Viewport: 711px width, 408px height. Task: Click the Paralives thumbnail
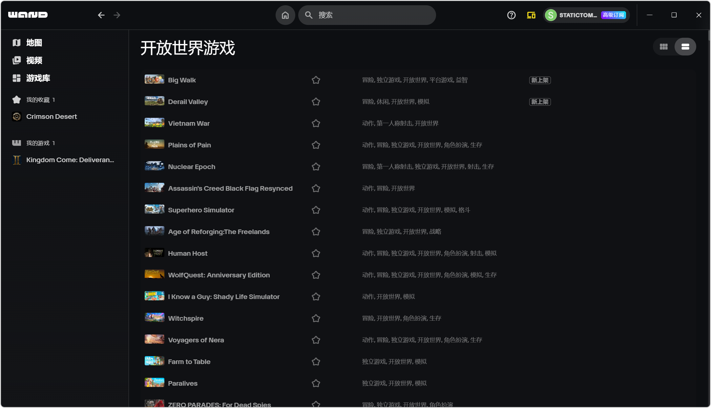tap(155, 383)
